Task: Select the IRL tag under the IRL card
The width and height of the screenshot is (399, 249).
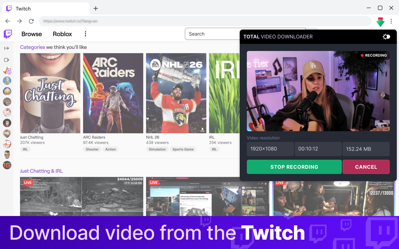Action: pos(214,149)
